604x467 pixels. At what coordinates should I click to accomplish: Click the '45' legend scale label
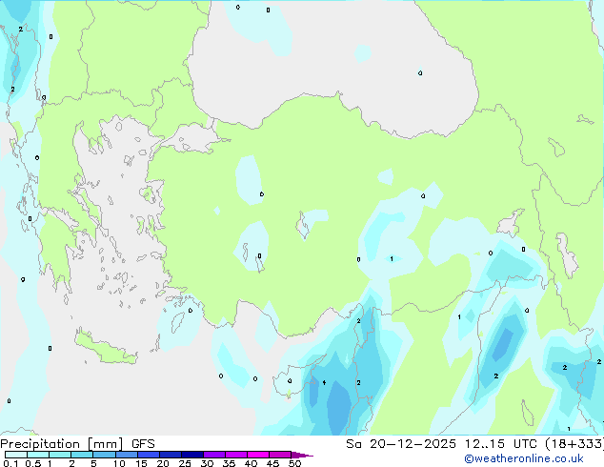pyautogui.click(x=272, y=463)
